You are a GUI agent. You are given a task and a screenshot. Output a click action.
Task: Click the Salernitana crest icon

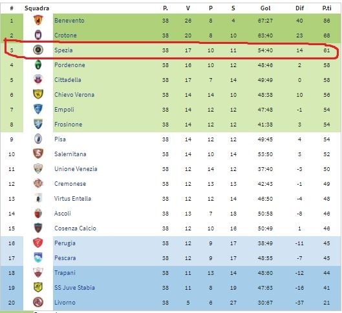[38, 154]
